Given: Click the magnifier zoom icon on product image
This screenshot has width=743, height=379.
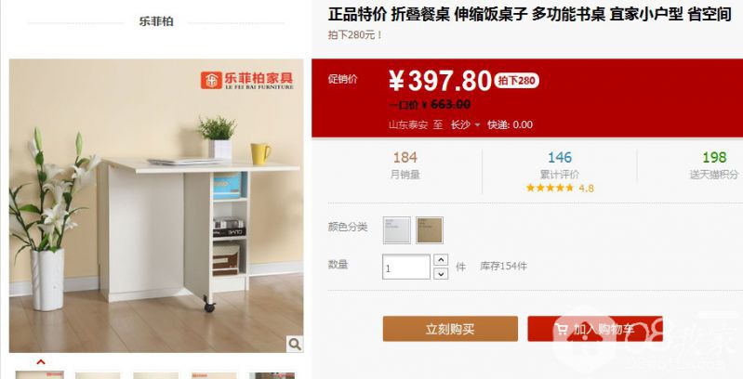Looking at the screenshot, I should [x=295, y=344].
